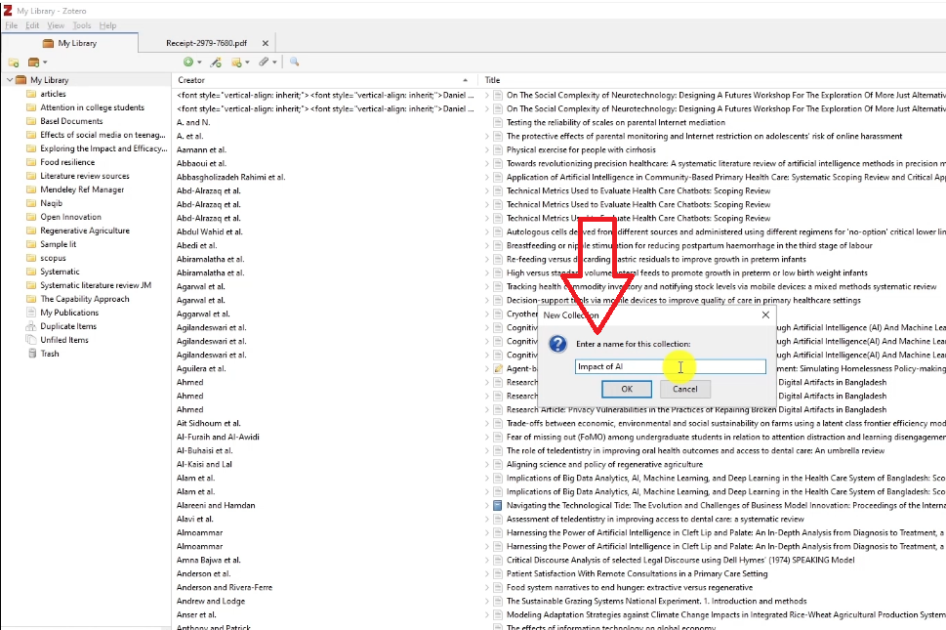946x630 pixels.
Task: Sort by Creator column sort arrow
Action: (465, 80)
